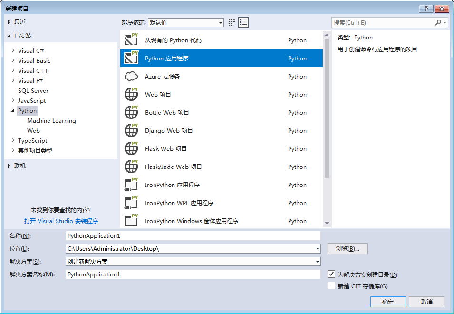Open the 打开 Visual Studio 安装程序 link

click(x=61, y=221)
